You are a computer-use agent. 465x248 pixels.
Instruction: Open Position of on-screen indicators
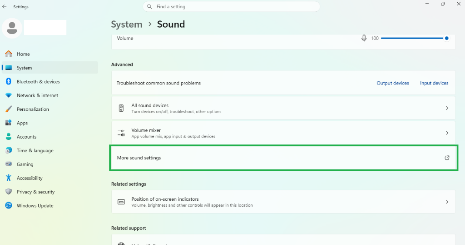283,202
